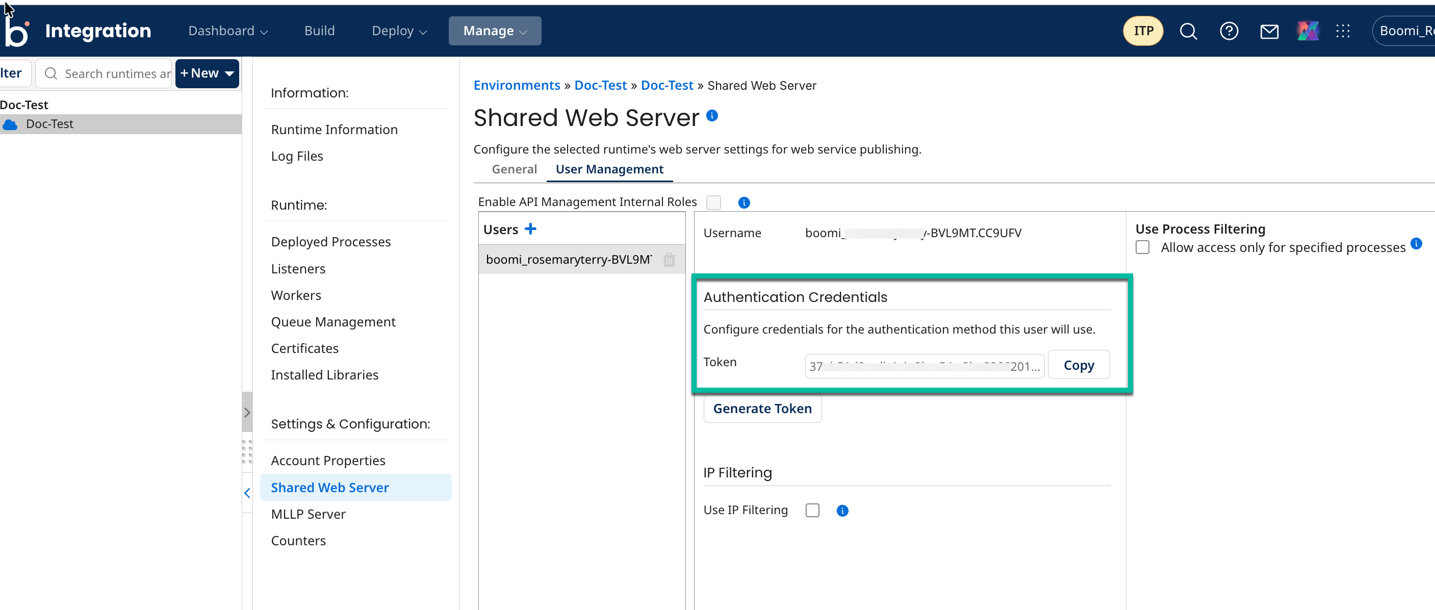
Task: Switch to the General tab
Action: pos(514,169)
